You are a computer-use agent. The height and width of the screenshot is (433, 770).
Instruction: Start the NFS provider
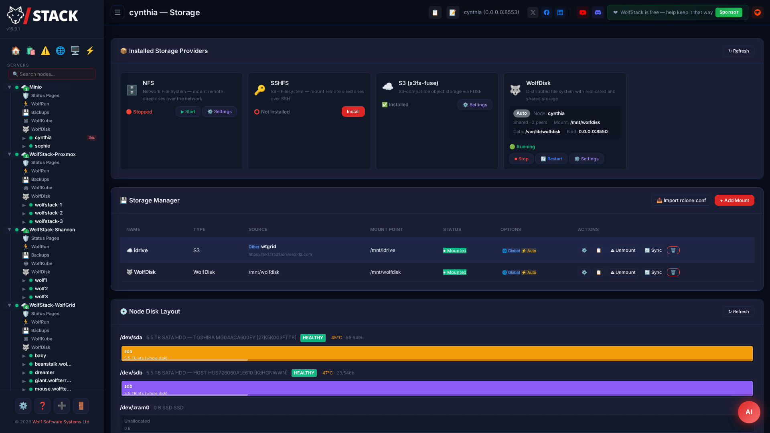(188, 111)
